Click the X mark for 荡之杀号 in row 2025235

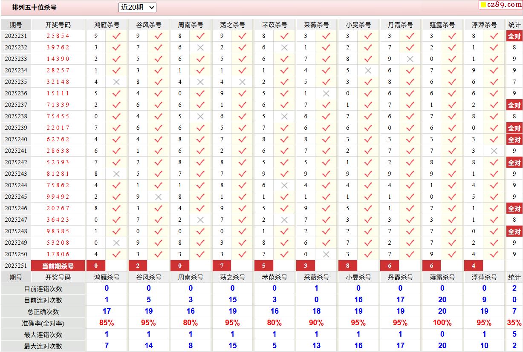(242, 82)
